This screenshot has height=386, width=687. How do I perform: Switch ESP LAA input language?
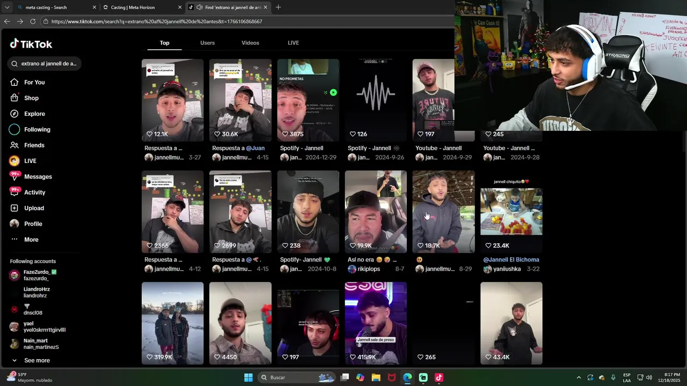[x=627, y=377]
